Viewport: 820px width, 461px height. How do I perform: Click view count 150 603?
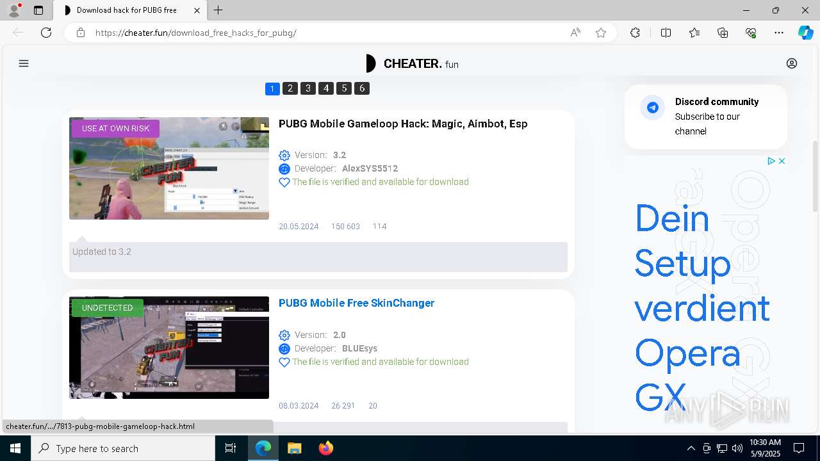click(x=345, y=226)
